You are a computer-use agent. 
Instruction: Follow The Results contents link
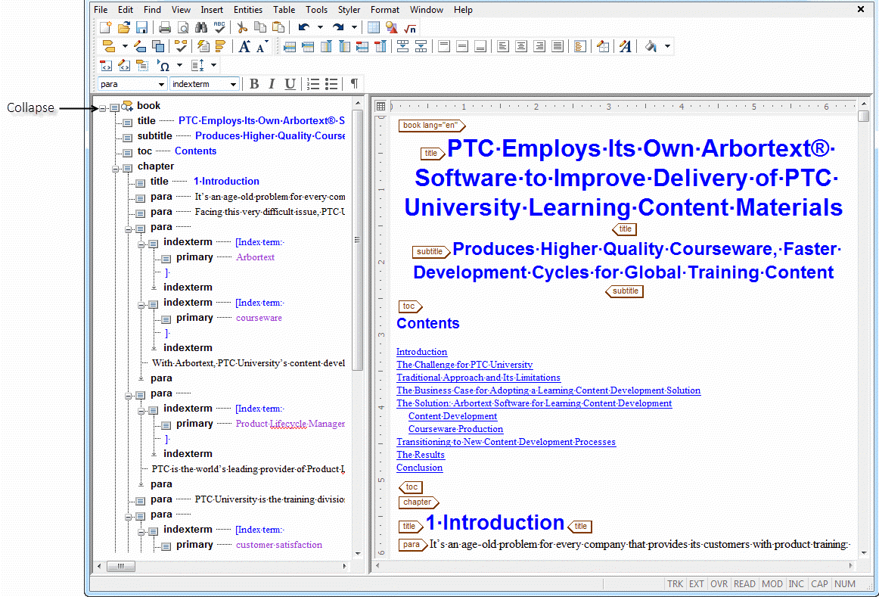tap(421, 455)
